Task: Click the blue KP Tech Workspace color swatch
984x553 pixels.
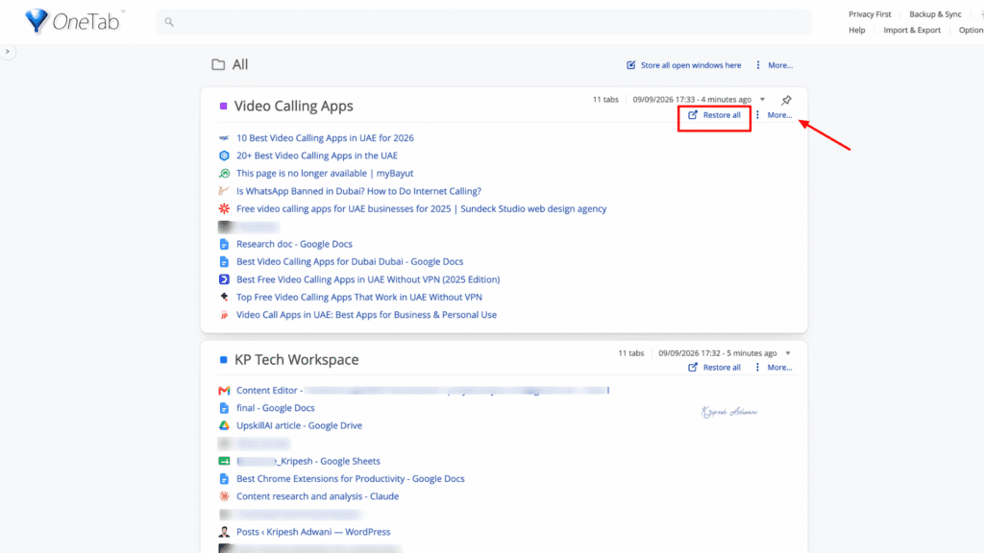Action: (x=223, y=360)
